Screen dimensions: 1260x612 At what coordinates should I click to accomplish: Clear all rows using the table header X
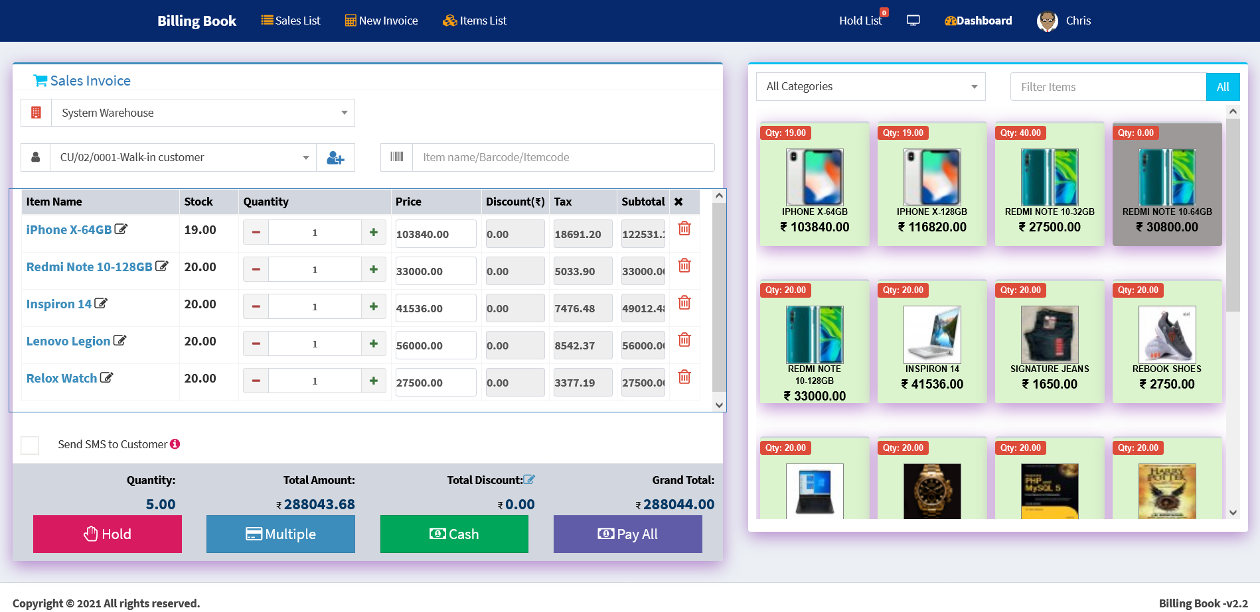[x=678, y=202]
